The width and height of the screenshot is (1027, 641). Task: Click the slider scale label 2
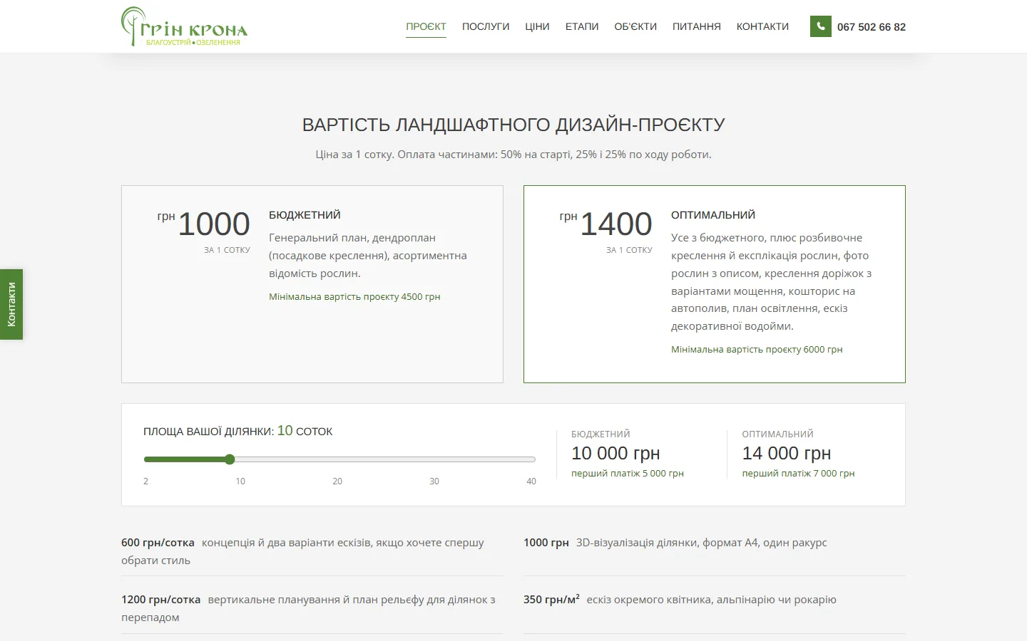point(145,481)
